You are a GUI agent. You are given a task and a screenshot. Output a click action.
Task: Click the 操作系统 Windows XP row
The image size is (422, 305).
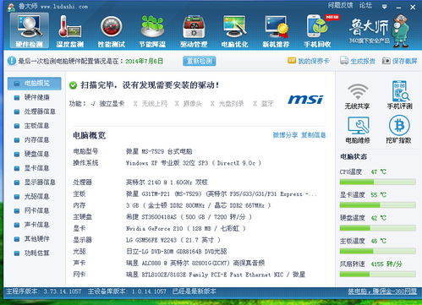(x=167, y=163)
